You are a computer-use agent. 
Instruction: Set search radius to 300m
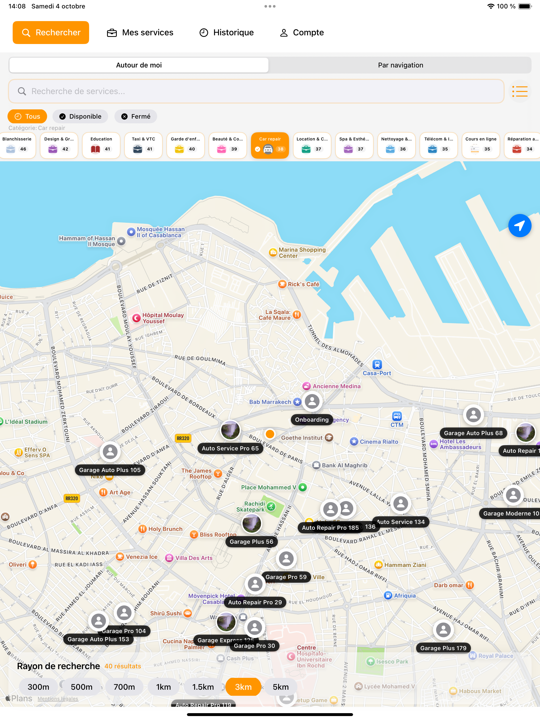[38, 687]
